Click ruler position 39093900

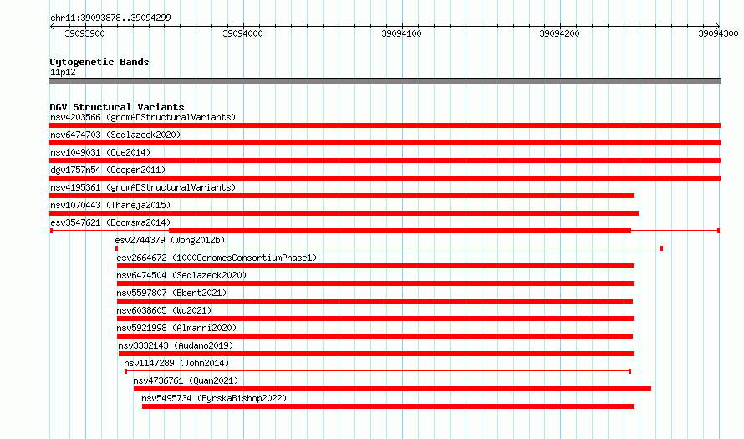[84, 33]
